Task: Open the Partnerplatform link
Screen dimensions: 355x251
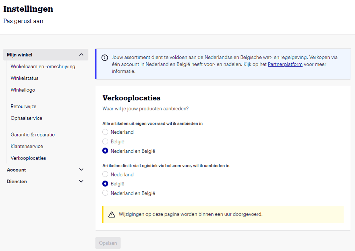Action: [285, 65]
